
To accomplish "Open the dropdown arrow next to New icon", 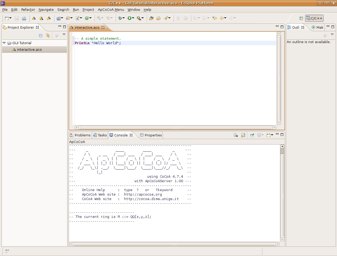I will [x=11, y=18].
